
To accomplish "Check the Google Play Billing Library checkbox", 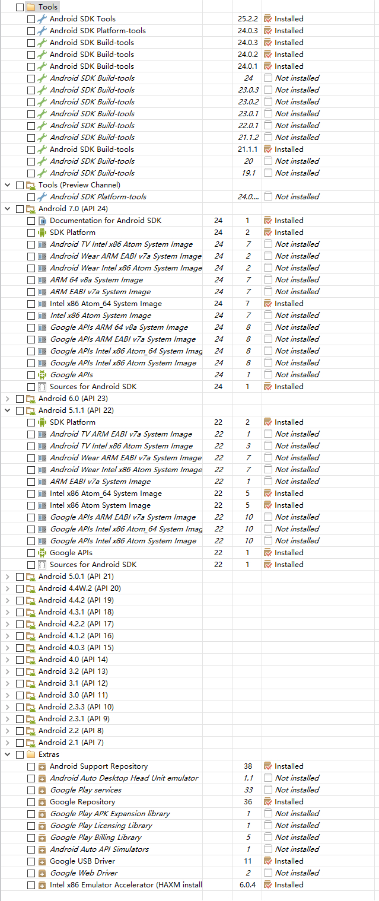I will 31,838.
